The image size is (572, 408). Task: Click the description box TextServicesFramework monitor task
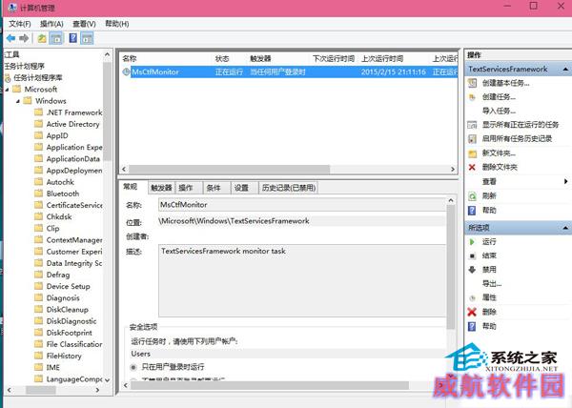[301, 280]
